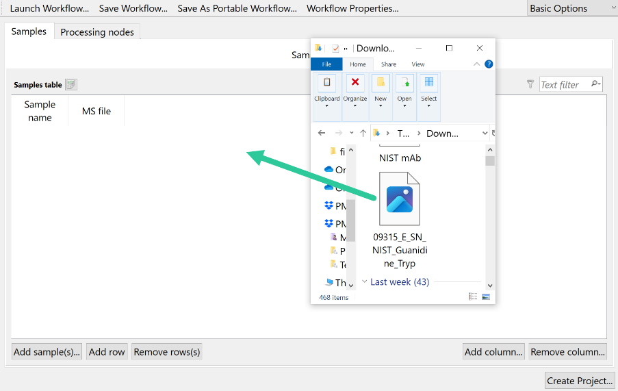Open the Open ribbon group

point(404,97)
